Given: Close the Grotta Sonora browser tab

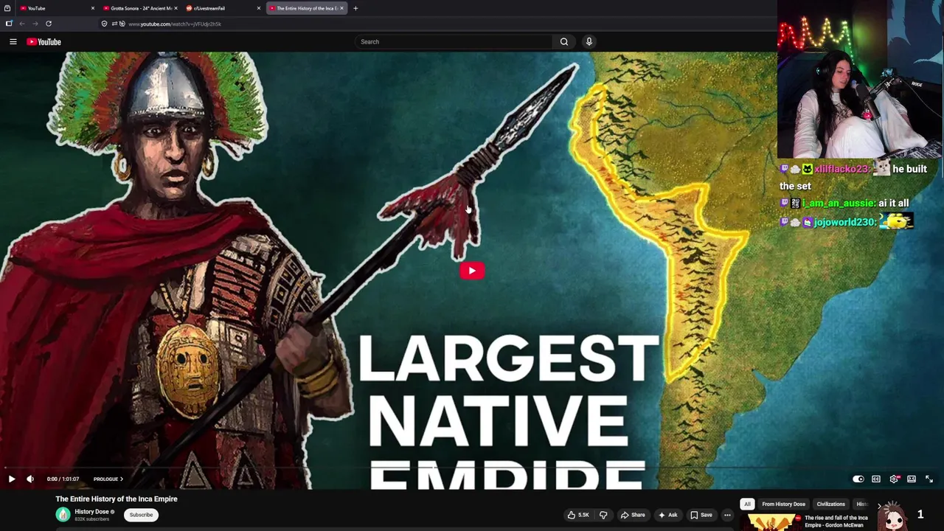Looking at the screenshot, I should pos(176,8).
